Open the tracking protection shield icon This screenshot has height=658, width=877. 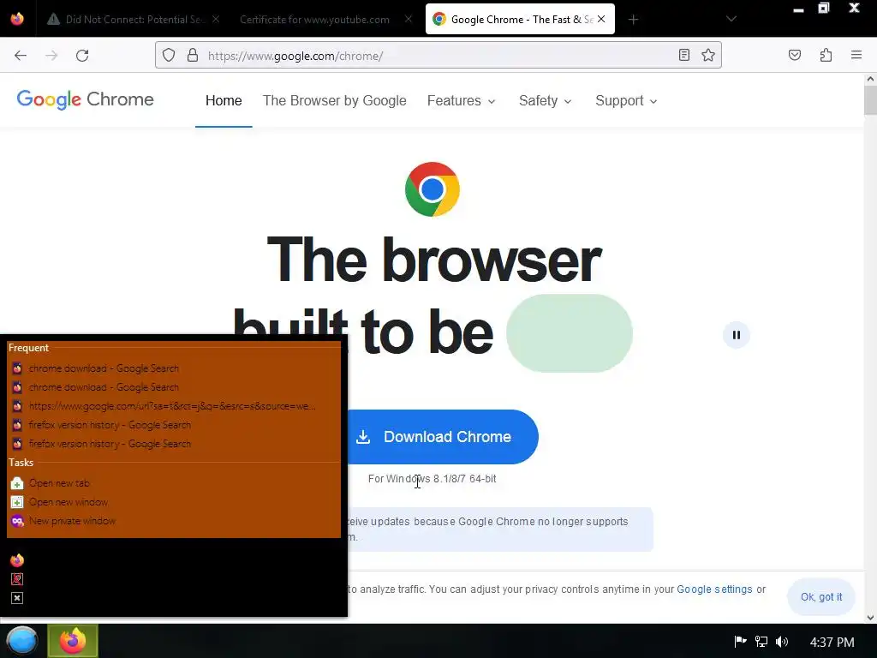[169, 56]
